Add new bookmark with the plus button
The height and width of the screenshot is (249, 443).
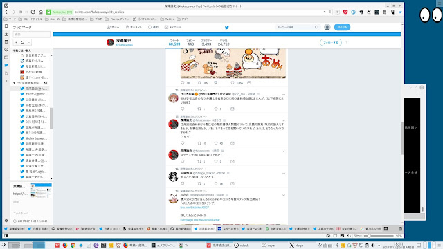pos(16,42)
